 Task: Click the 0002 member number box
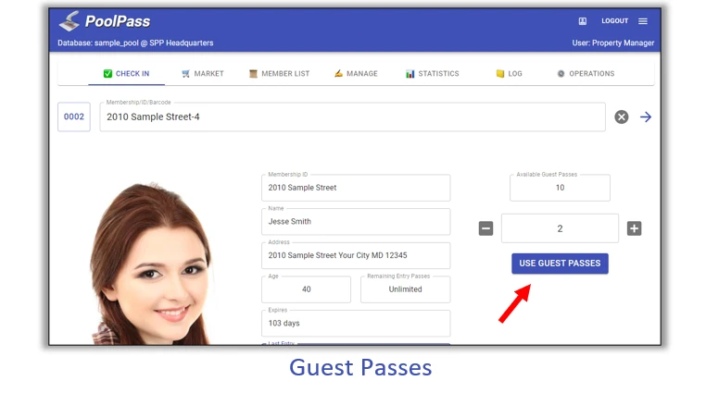pyautogui.click(x=74, y=117)
